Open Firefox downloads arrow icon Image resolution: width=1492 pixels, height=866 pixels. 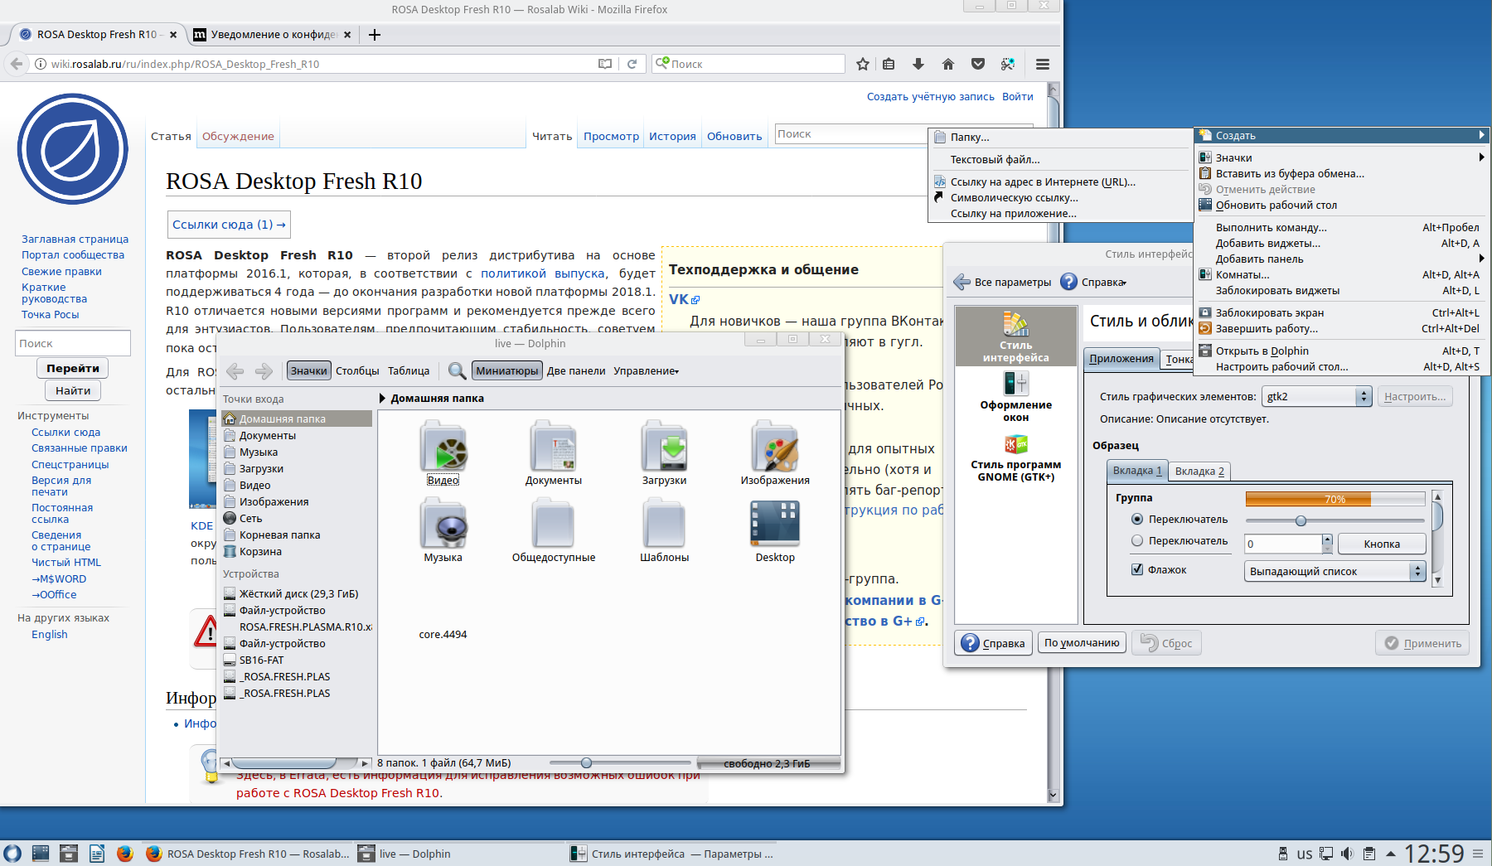(x=918, y=64)
